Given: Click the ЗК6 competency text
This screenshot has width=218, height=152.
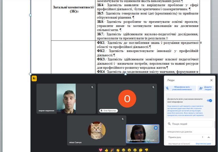Looking at the screenshot, I should coord(147,26).
